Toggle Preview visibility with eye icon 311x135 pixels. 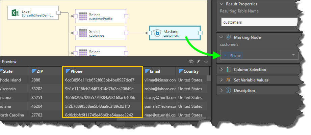tap(191, 62)
